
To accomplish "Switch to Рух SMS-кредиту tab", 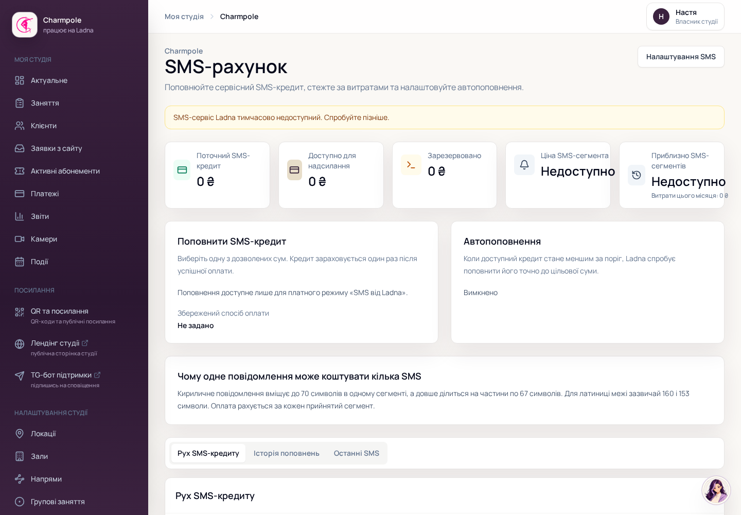I will (208, 453).
